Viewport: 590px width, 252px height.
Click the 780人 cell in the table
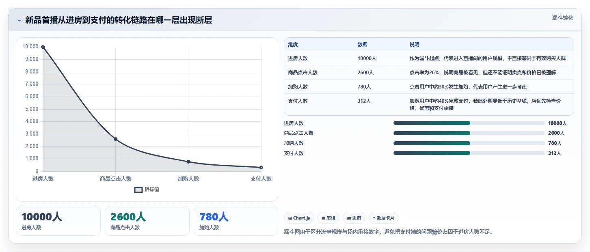point(364,87)
